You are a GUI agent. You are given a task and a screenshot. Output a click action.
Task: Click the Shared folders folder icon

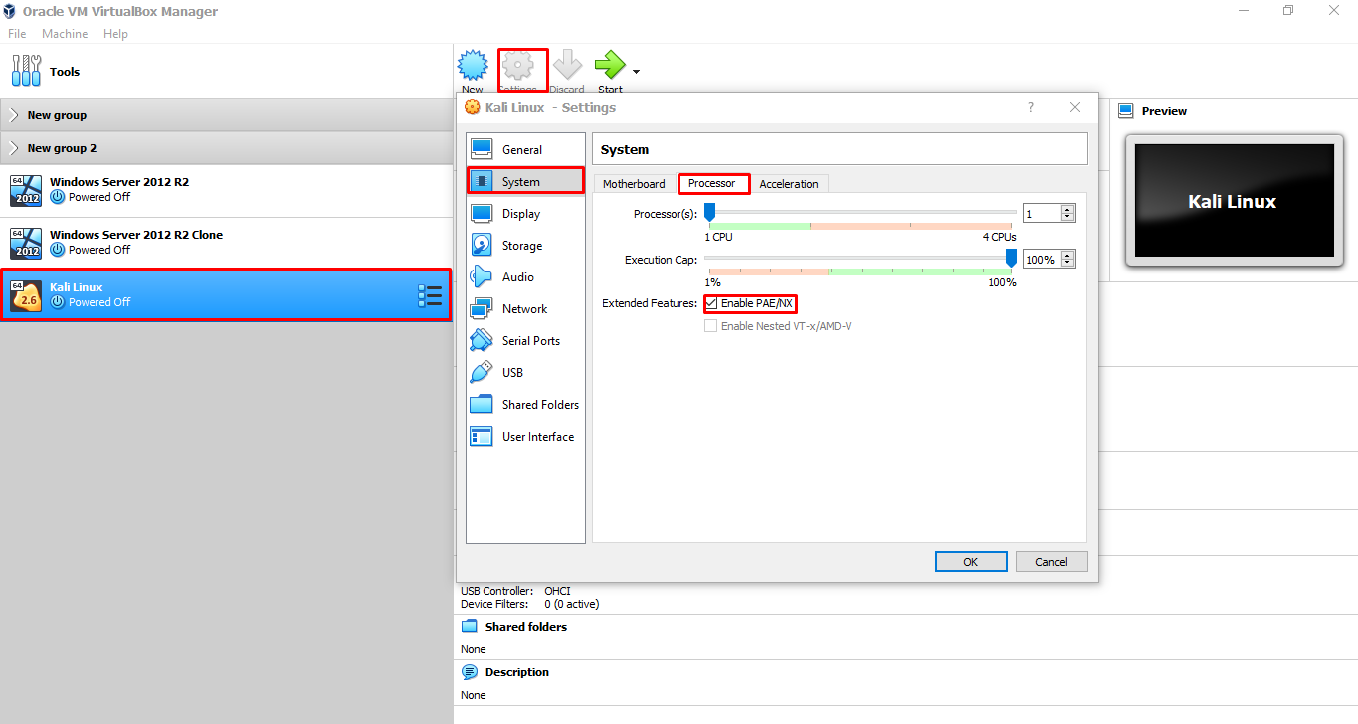[x=470, y=627]
